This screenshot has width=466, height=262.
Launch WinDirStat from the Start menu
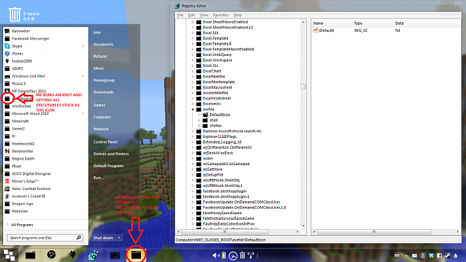(21, 106)
